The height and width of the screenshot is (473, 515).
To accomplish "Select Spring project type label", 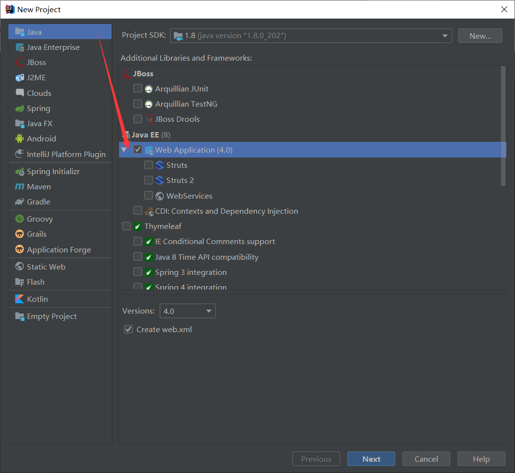I will pyautogui.click(x=38, y=108).
